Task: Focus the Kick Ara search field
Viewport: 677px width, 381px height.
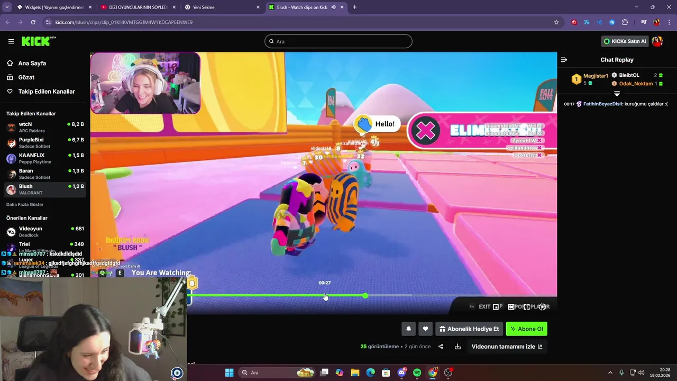Action: coord(338,41)
